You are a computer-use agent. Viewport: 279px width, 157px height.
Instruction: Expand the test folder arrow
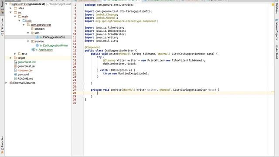pos(15,54)
